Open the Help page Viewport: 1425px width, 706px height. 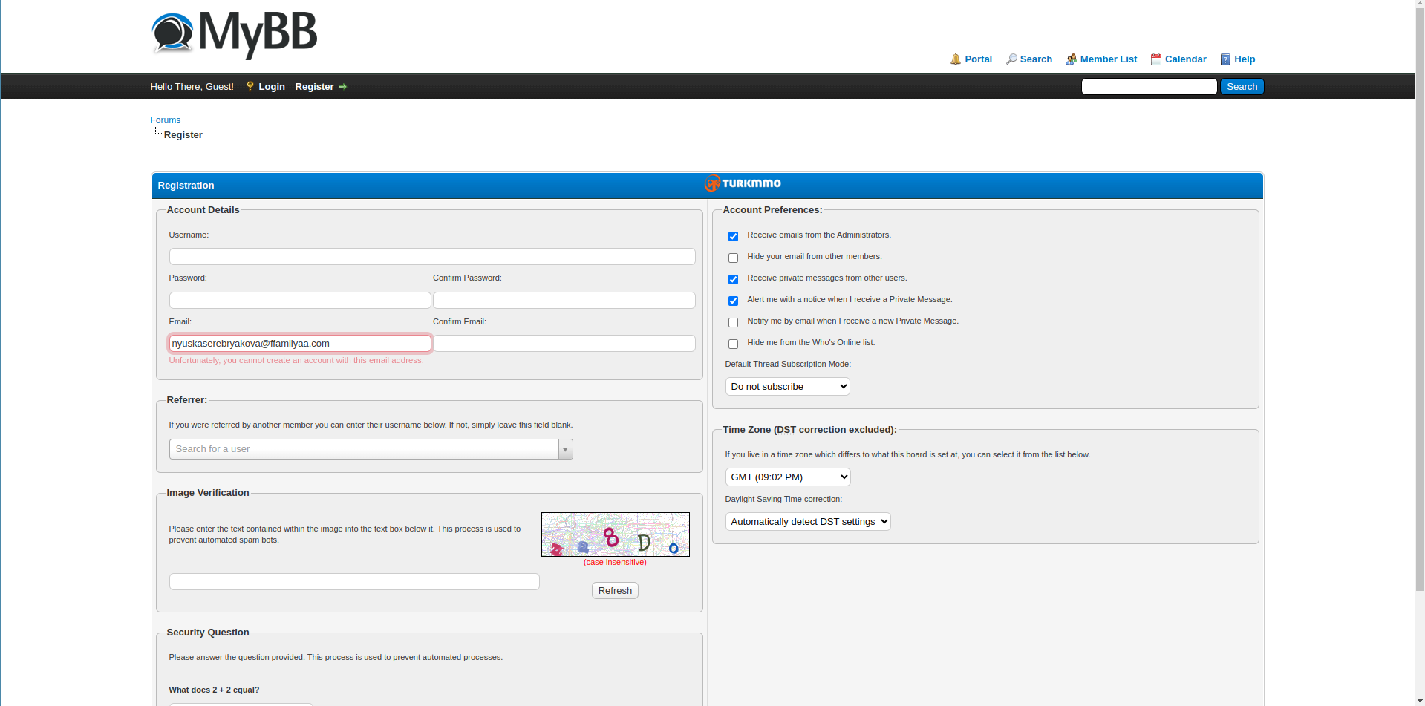click(x=1245, y=59)
